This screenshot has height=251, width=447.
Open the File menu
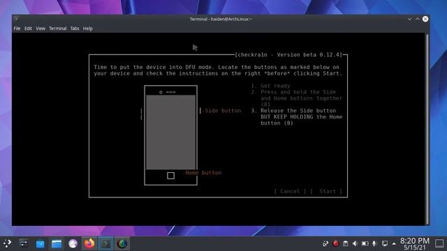pos(17,29)
